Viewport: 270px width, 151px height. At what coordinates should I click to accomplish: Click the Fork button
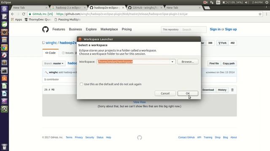pyautogui.click(x=222, y=43)
